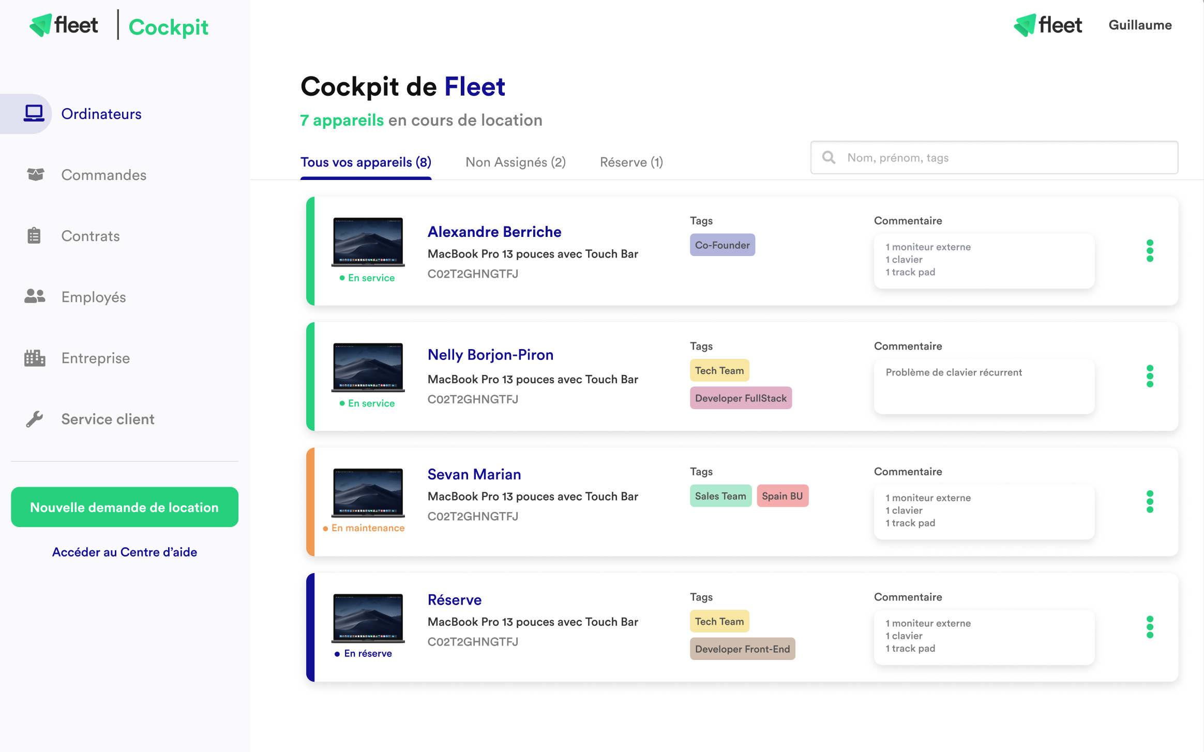
Task: Click the fleet logo beside Guillaume
Action: point(1048,25)
